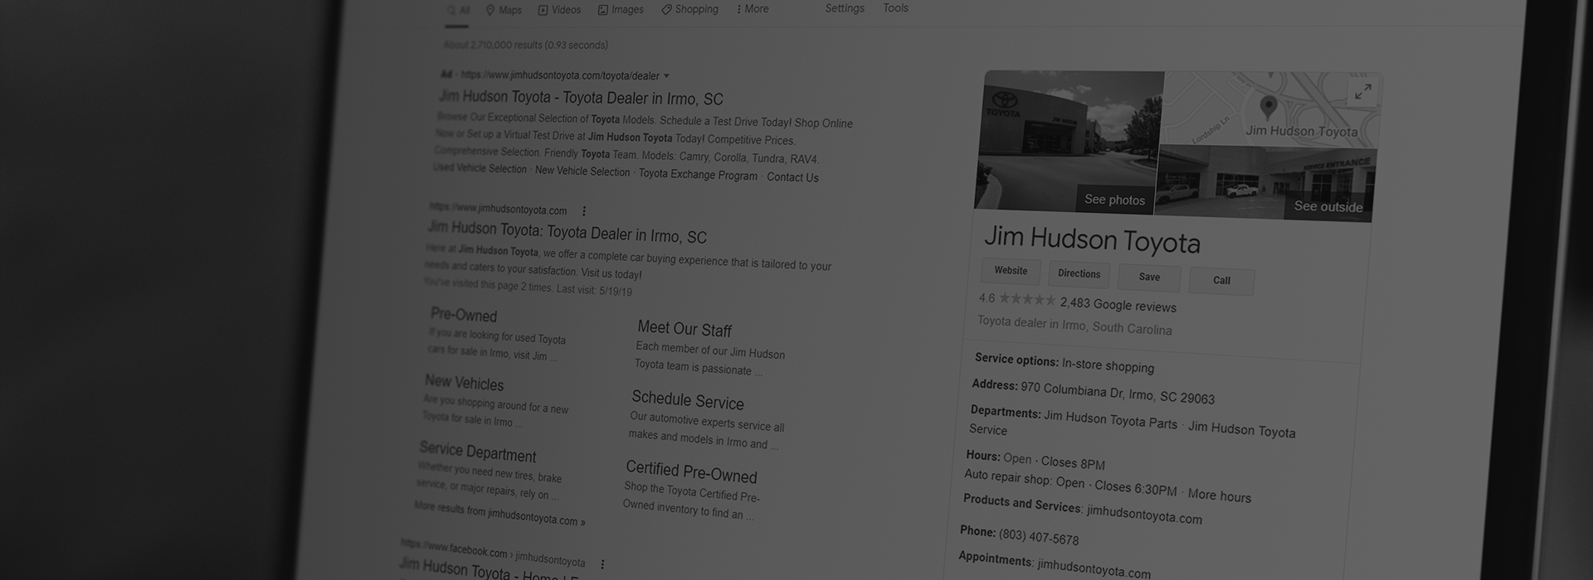Open the Facebook result for Jim Hudson Toyota
The width and height of the screenshot is (1593, 580).
click(x=490, y=570)
